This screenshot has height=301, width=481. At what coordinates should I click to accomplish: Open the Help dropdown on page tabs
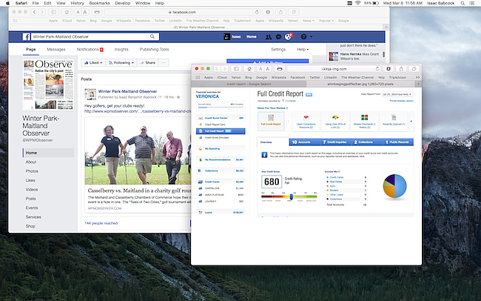[302, 49]
